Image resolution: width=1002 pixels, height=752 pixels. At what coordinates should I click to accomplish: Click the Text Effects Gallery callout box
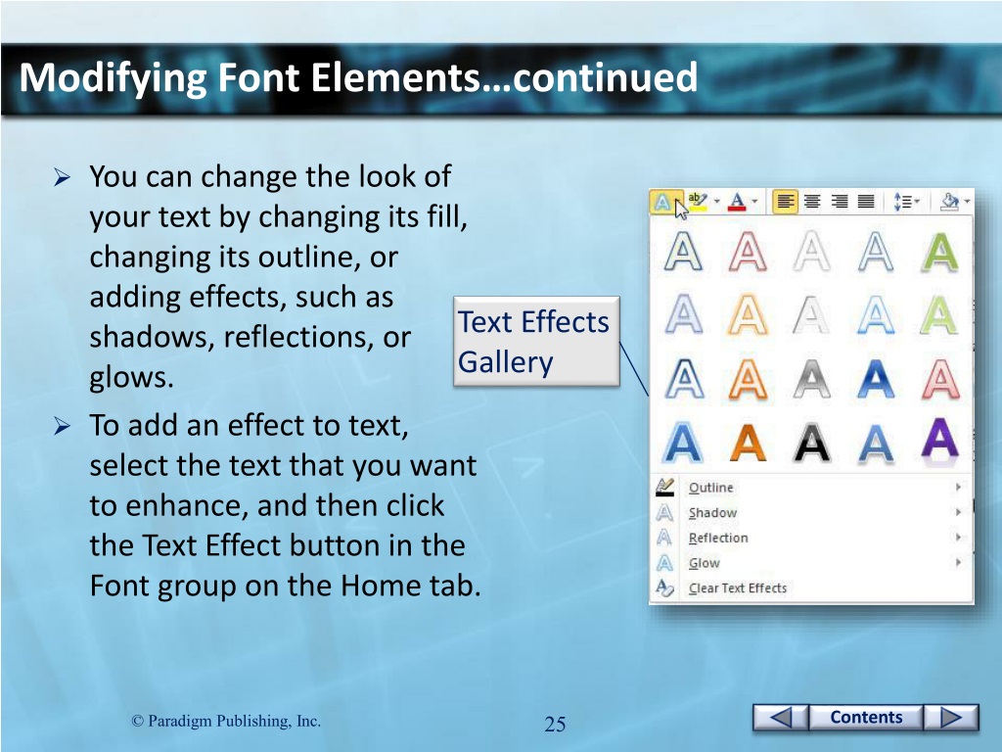coord(536,341)
